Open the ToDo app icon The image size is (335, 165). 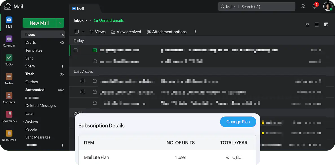[x=9, y=58]
